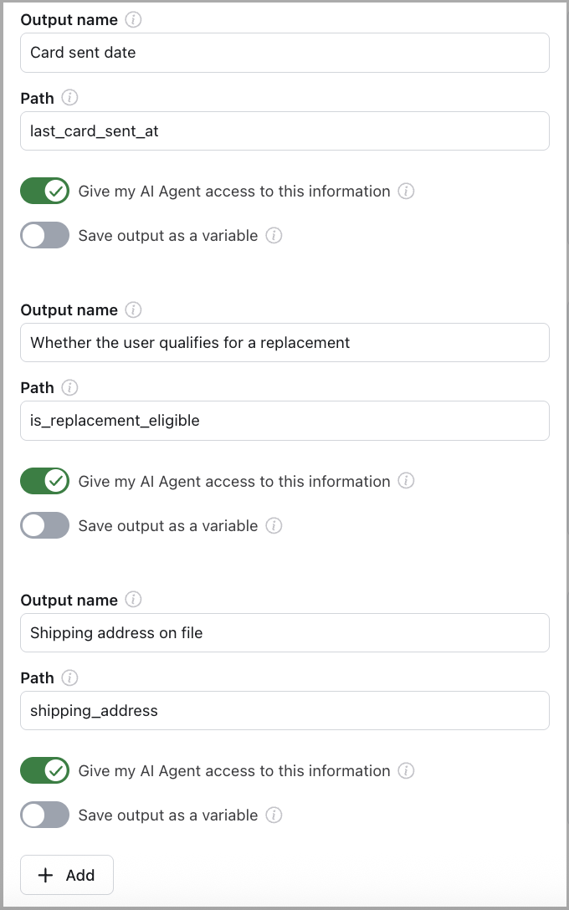Click info icon beside last Save output as variable
The image size is (569, 910).
274,815
